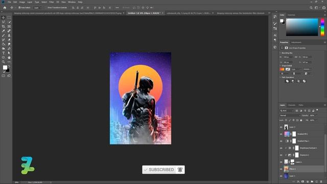
Task: Select the Gradient Fill 1 layer thumbnail
Action: coord(287,134)
